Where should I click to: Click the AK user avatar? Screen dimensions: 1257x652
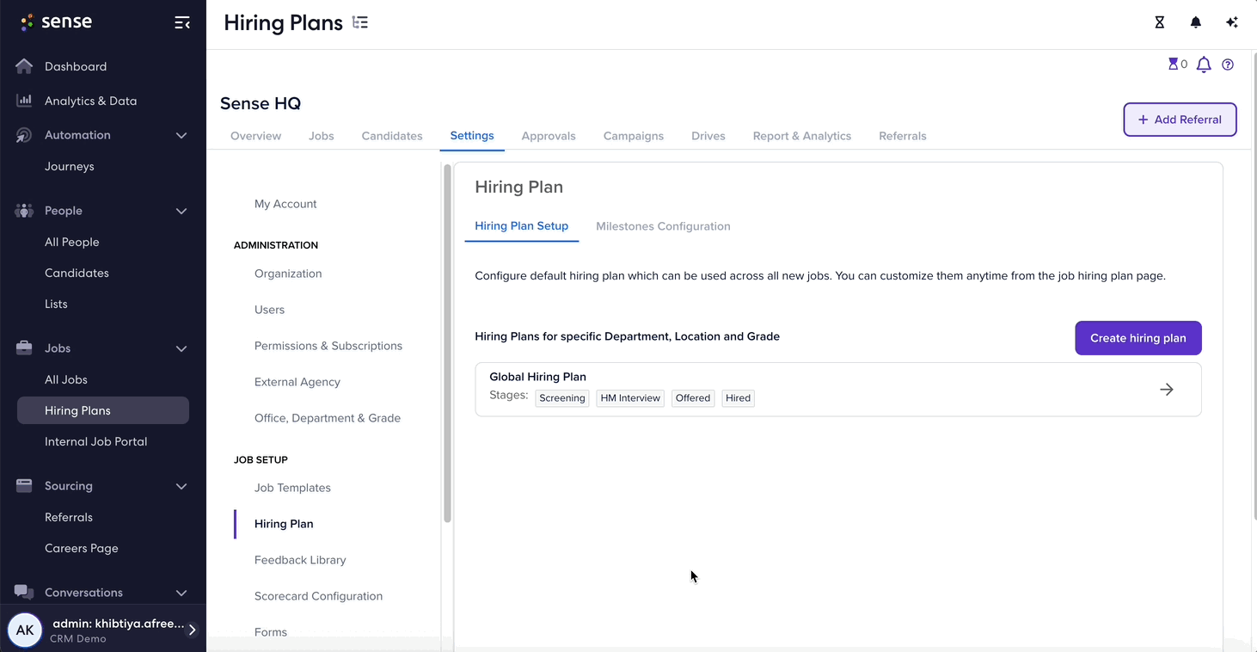pyautogui.click(x=25, y=630)
